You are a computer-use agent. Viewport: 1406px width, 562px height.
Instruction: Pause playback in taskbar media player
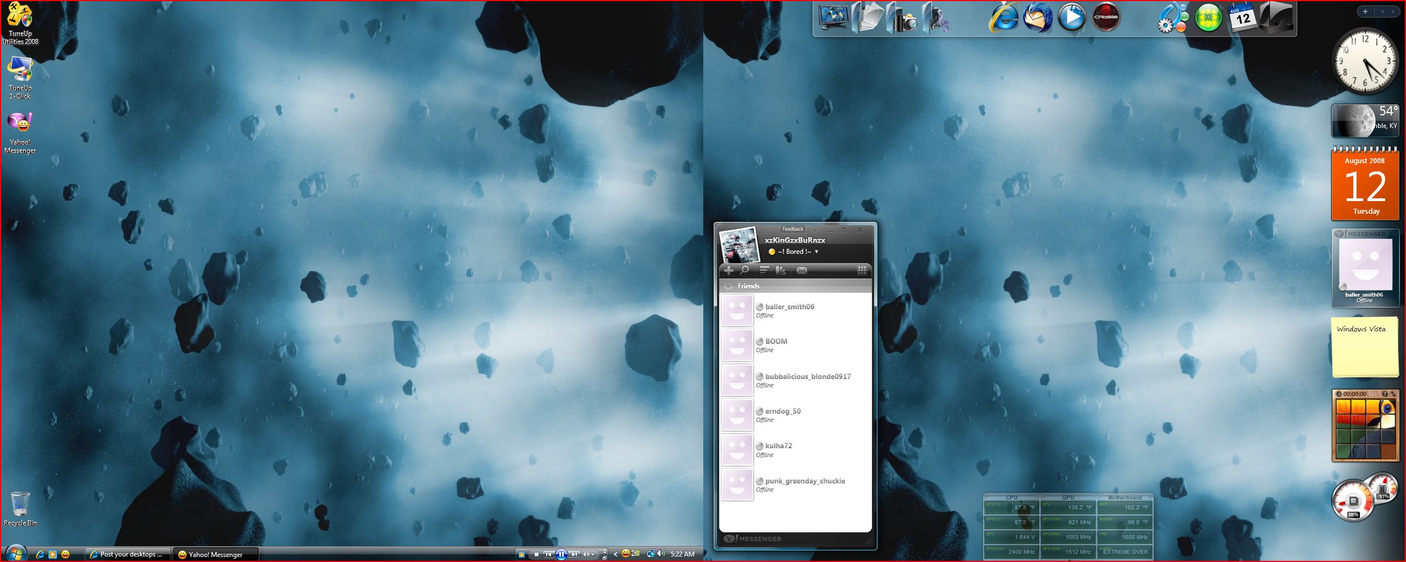(x=561, y=554)
